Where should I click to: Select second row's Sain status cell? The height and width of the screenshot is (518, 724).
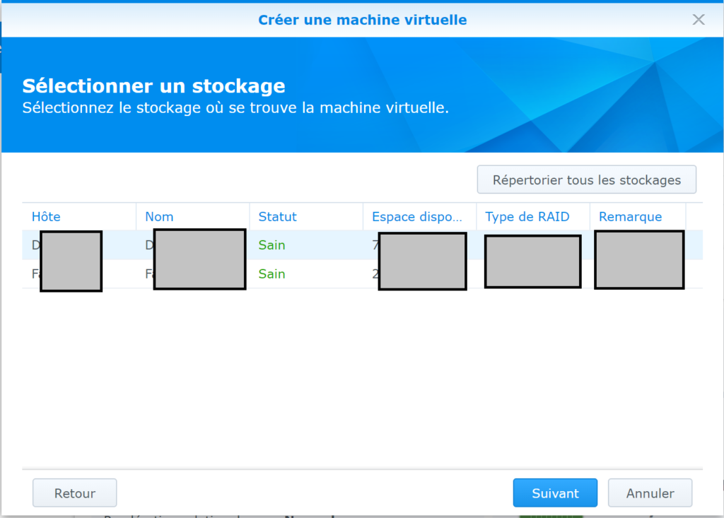tap(272, 274)
